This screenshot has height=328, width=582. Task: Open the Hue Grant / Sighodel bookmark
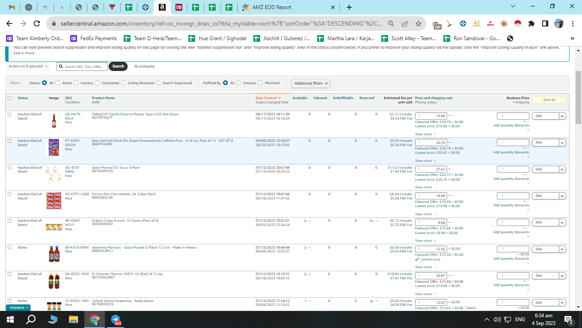pos(217,38)
